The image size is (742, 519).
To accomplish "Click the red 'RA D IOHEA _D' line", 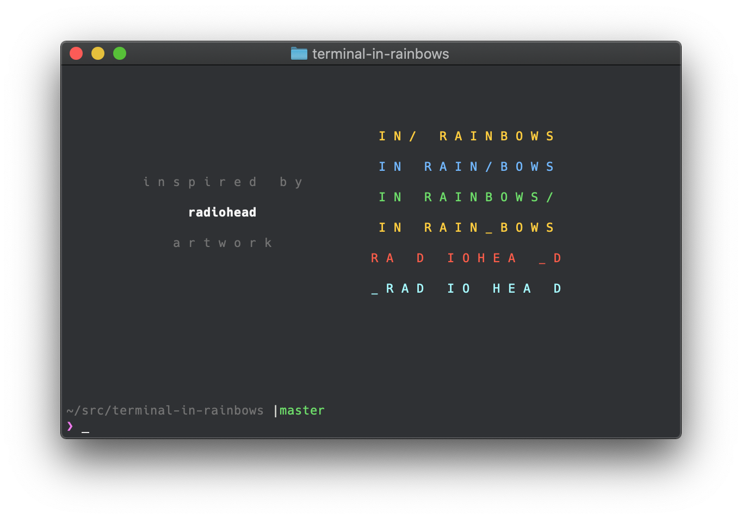I will [x=466, y=258].
